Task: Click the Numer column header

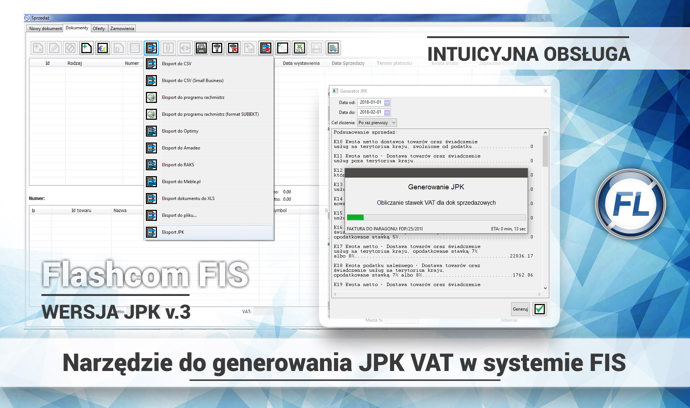Action: (x=132, y=63)
